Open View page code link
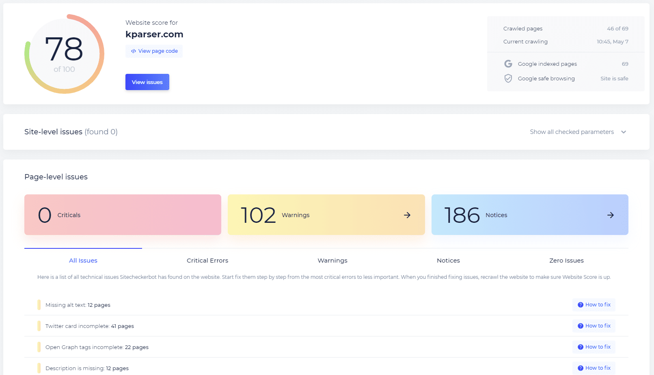This screenshot has width=654, height=375. tap(154, 51)
